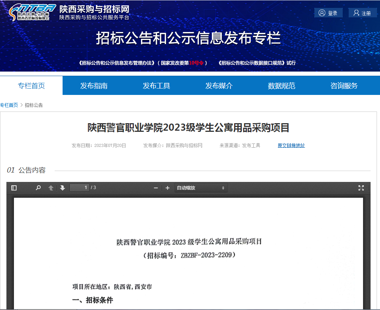Open the 发布媒介 menu item
The image size is (380, 310).
coord(219,86)
